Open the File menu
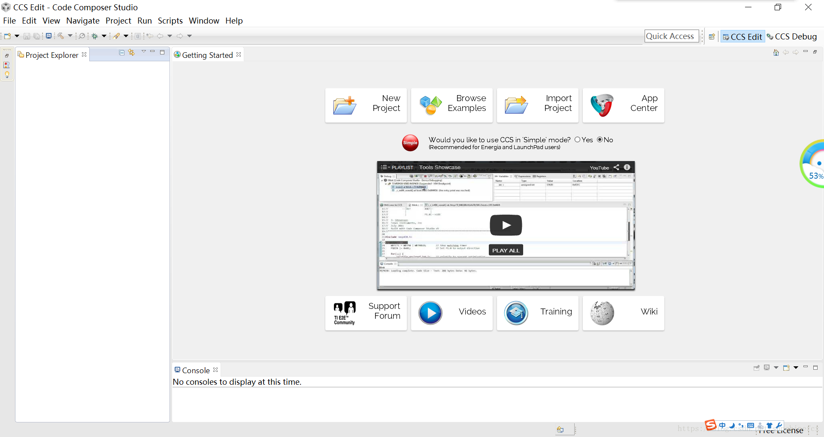This screenshot has height=437, width=824. (9, 21)
